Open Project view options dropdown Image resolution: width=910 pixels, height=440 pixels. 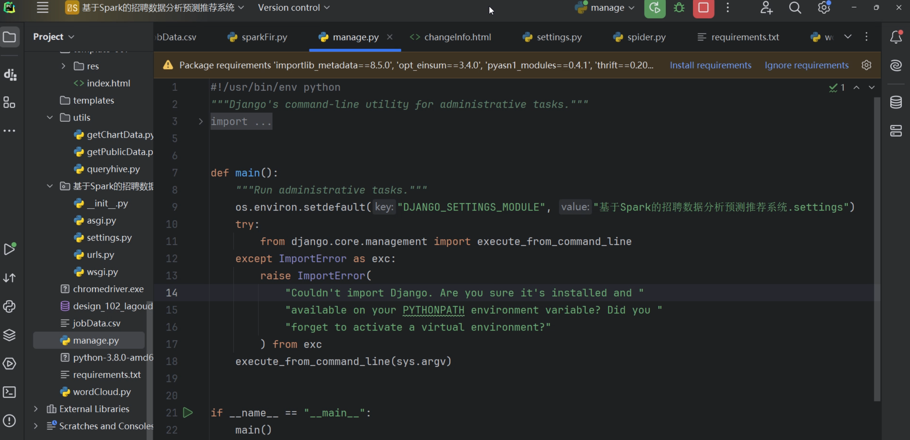(x=53, y=37)
